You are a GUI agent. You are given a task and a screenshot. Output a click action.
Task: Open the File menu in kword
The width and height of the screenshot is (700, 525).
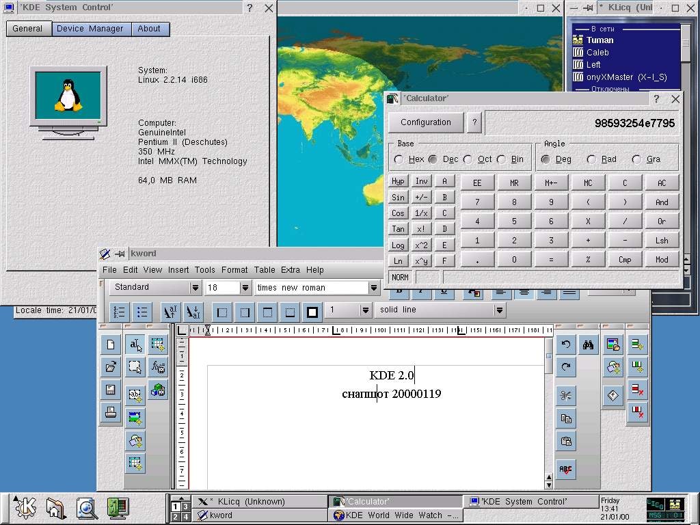[109, 269]
